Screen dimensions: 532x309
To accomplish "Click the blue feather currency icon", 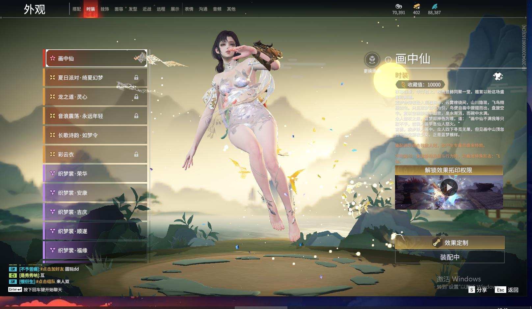I will point(434,6).
